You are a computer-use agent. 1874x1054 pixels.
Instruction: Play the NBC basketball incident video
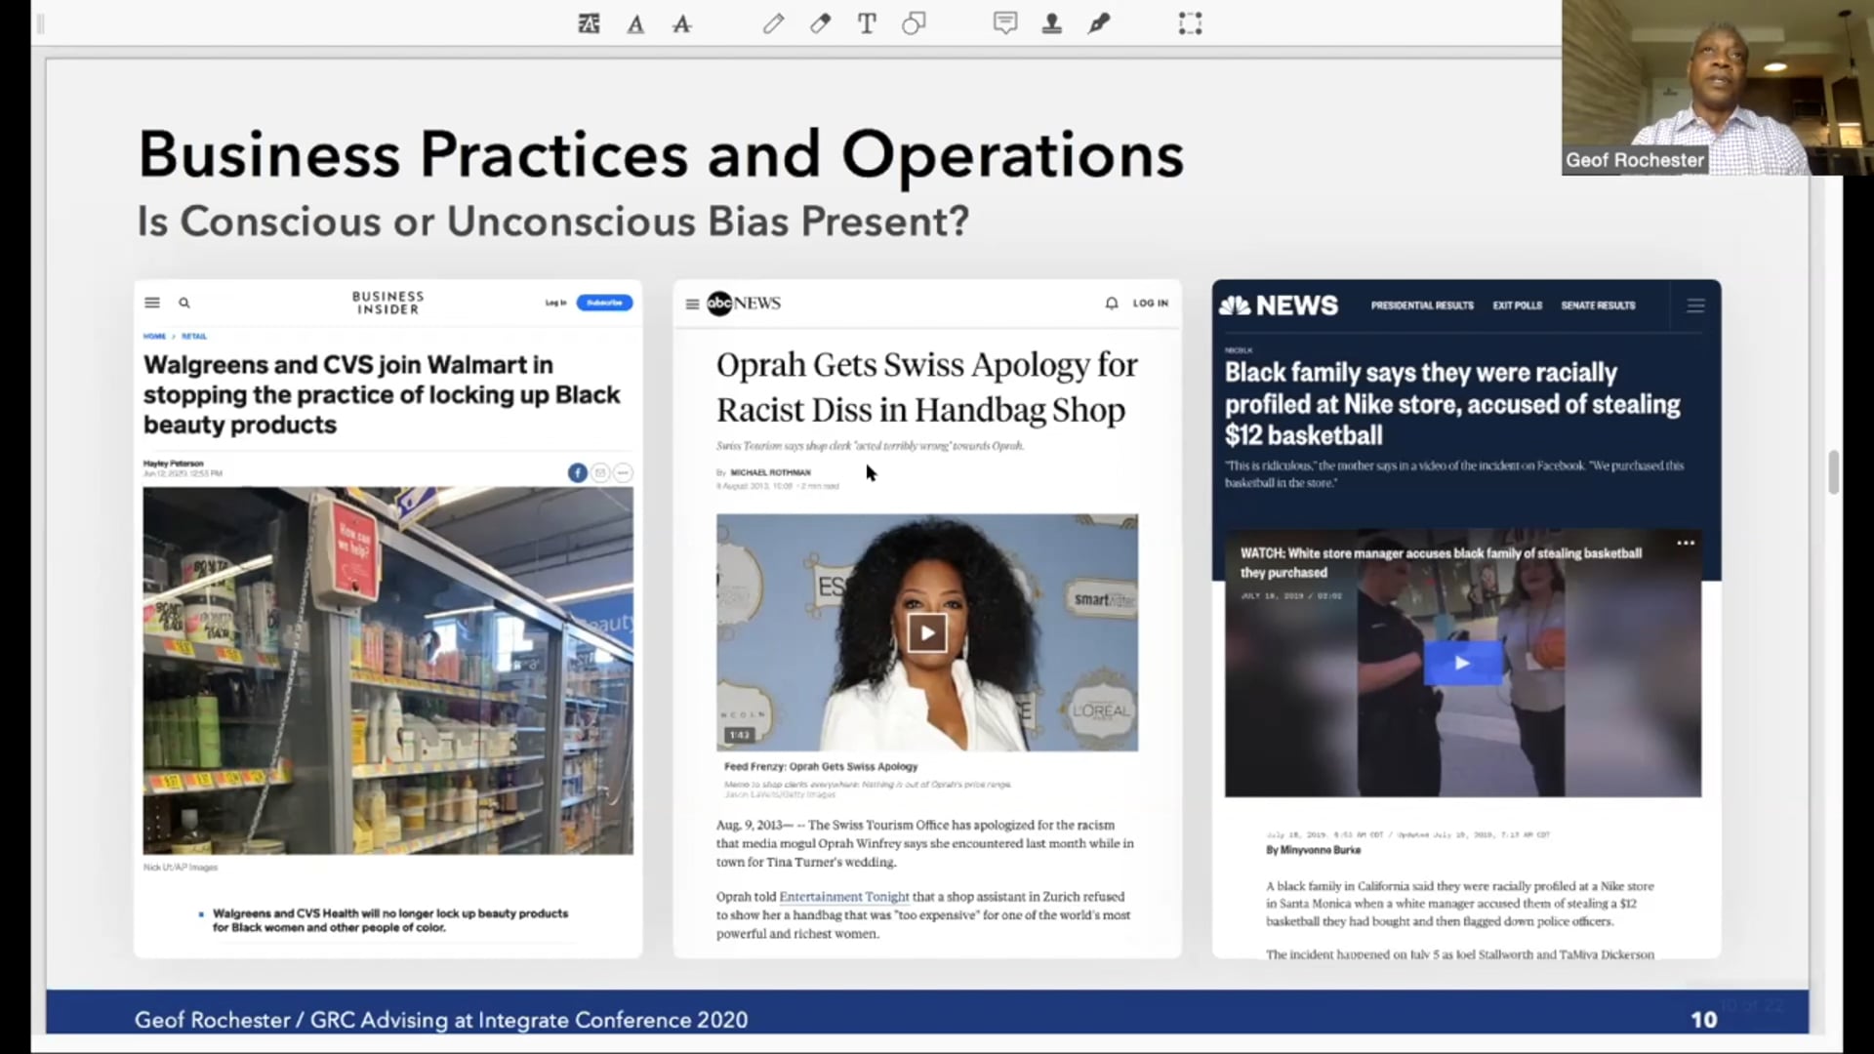coord(1461,663)
